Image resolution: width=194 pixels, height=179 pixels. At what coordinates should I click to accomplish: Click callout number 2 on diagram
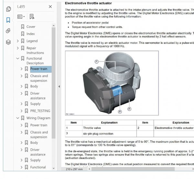(x=129, y=109)
